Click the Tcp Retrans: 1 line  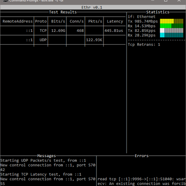point(144,45)
